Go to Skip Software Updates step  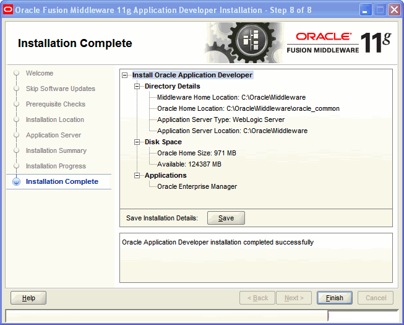pyautogui.click(x=61, y=89)
